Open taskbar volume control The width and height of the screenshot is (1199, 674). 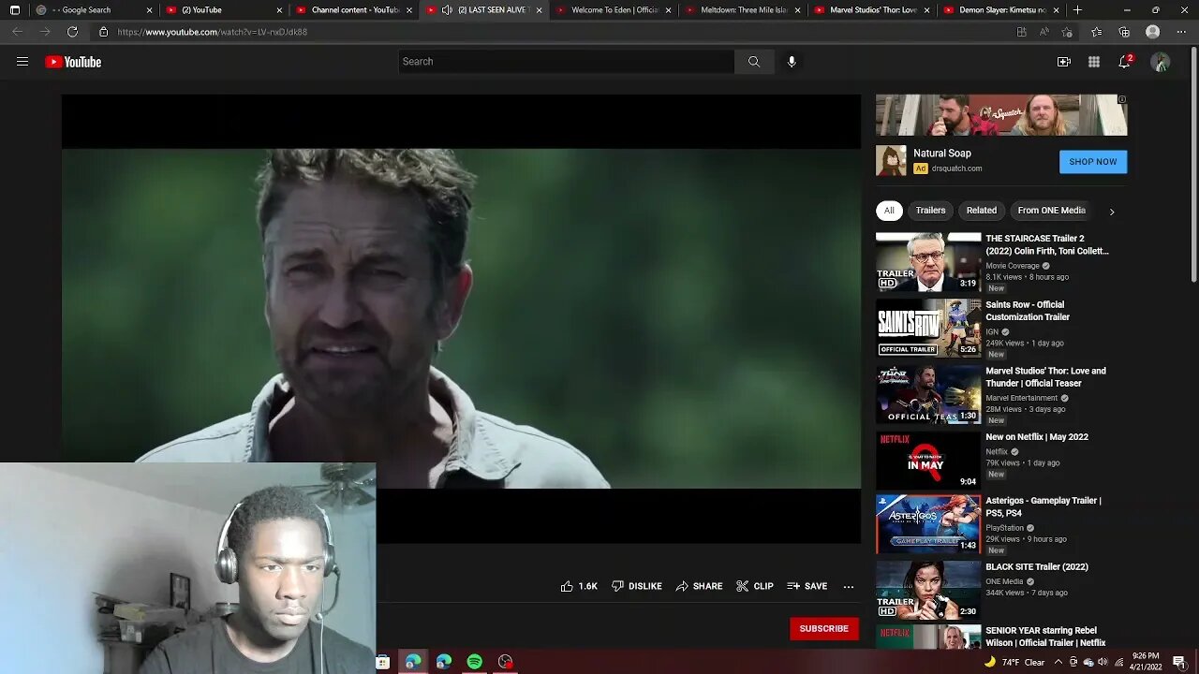tap(1103, 662)
